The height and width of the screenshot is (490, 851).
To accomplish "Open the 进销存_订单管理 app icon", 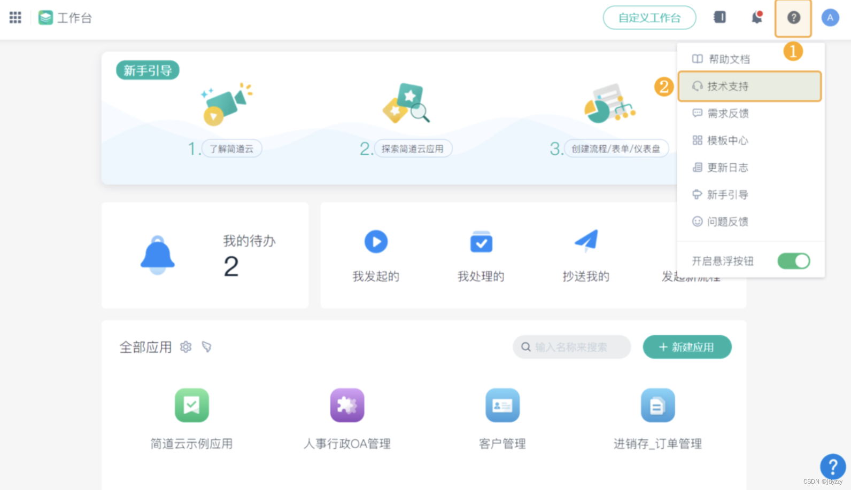I will pos(658,405).
